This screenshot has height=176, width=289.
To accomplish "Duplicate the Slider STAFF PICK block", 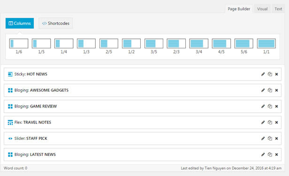I will (x=270, y=138).
